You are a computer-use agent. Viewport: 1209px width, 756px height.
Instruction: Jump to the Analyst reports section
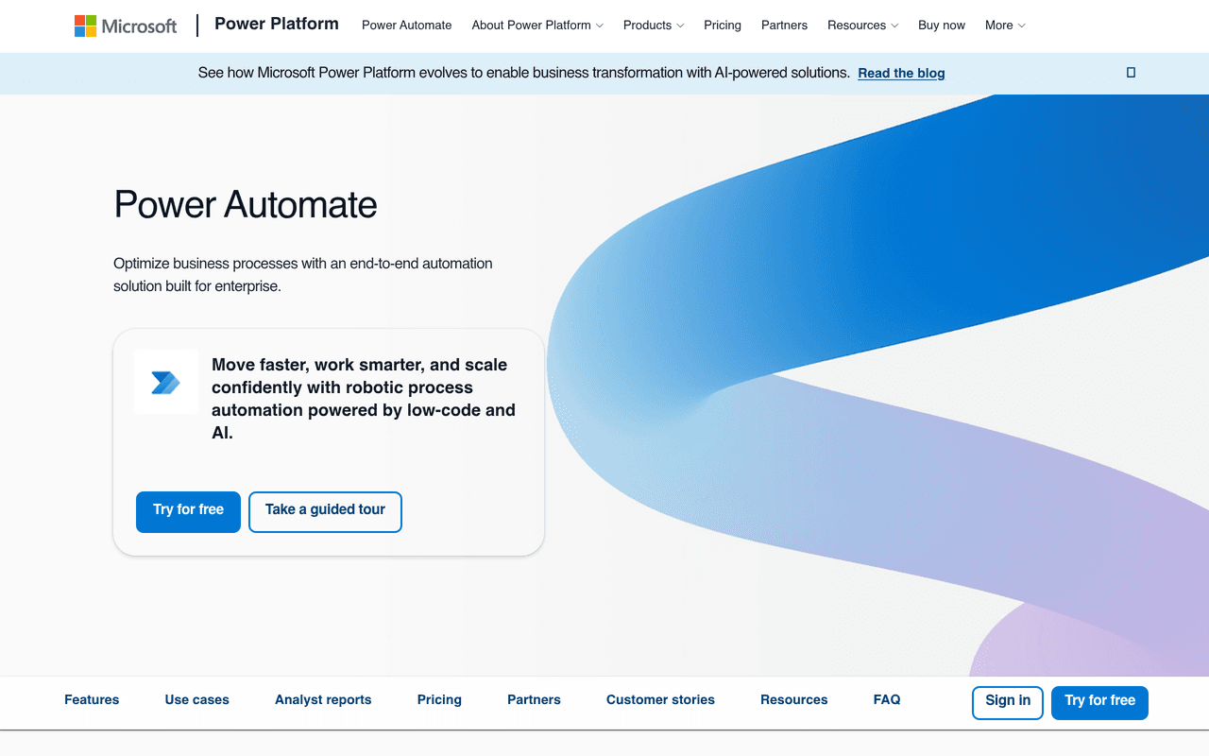pos(323,700)
